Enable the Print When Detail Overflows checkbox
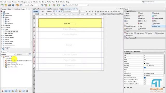This screenshot has width=166, height=93. coord(145,84)
